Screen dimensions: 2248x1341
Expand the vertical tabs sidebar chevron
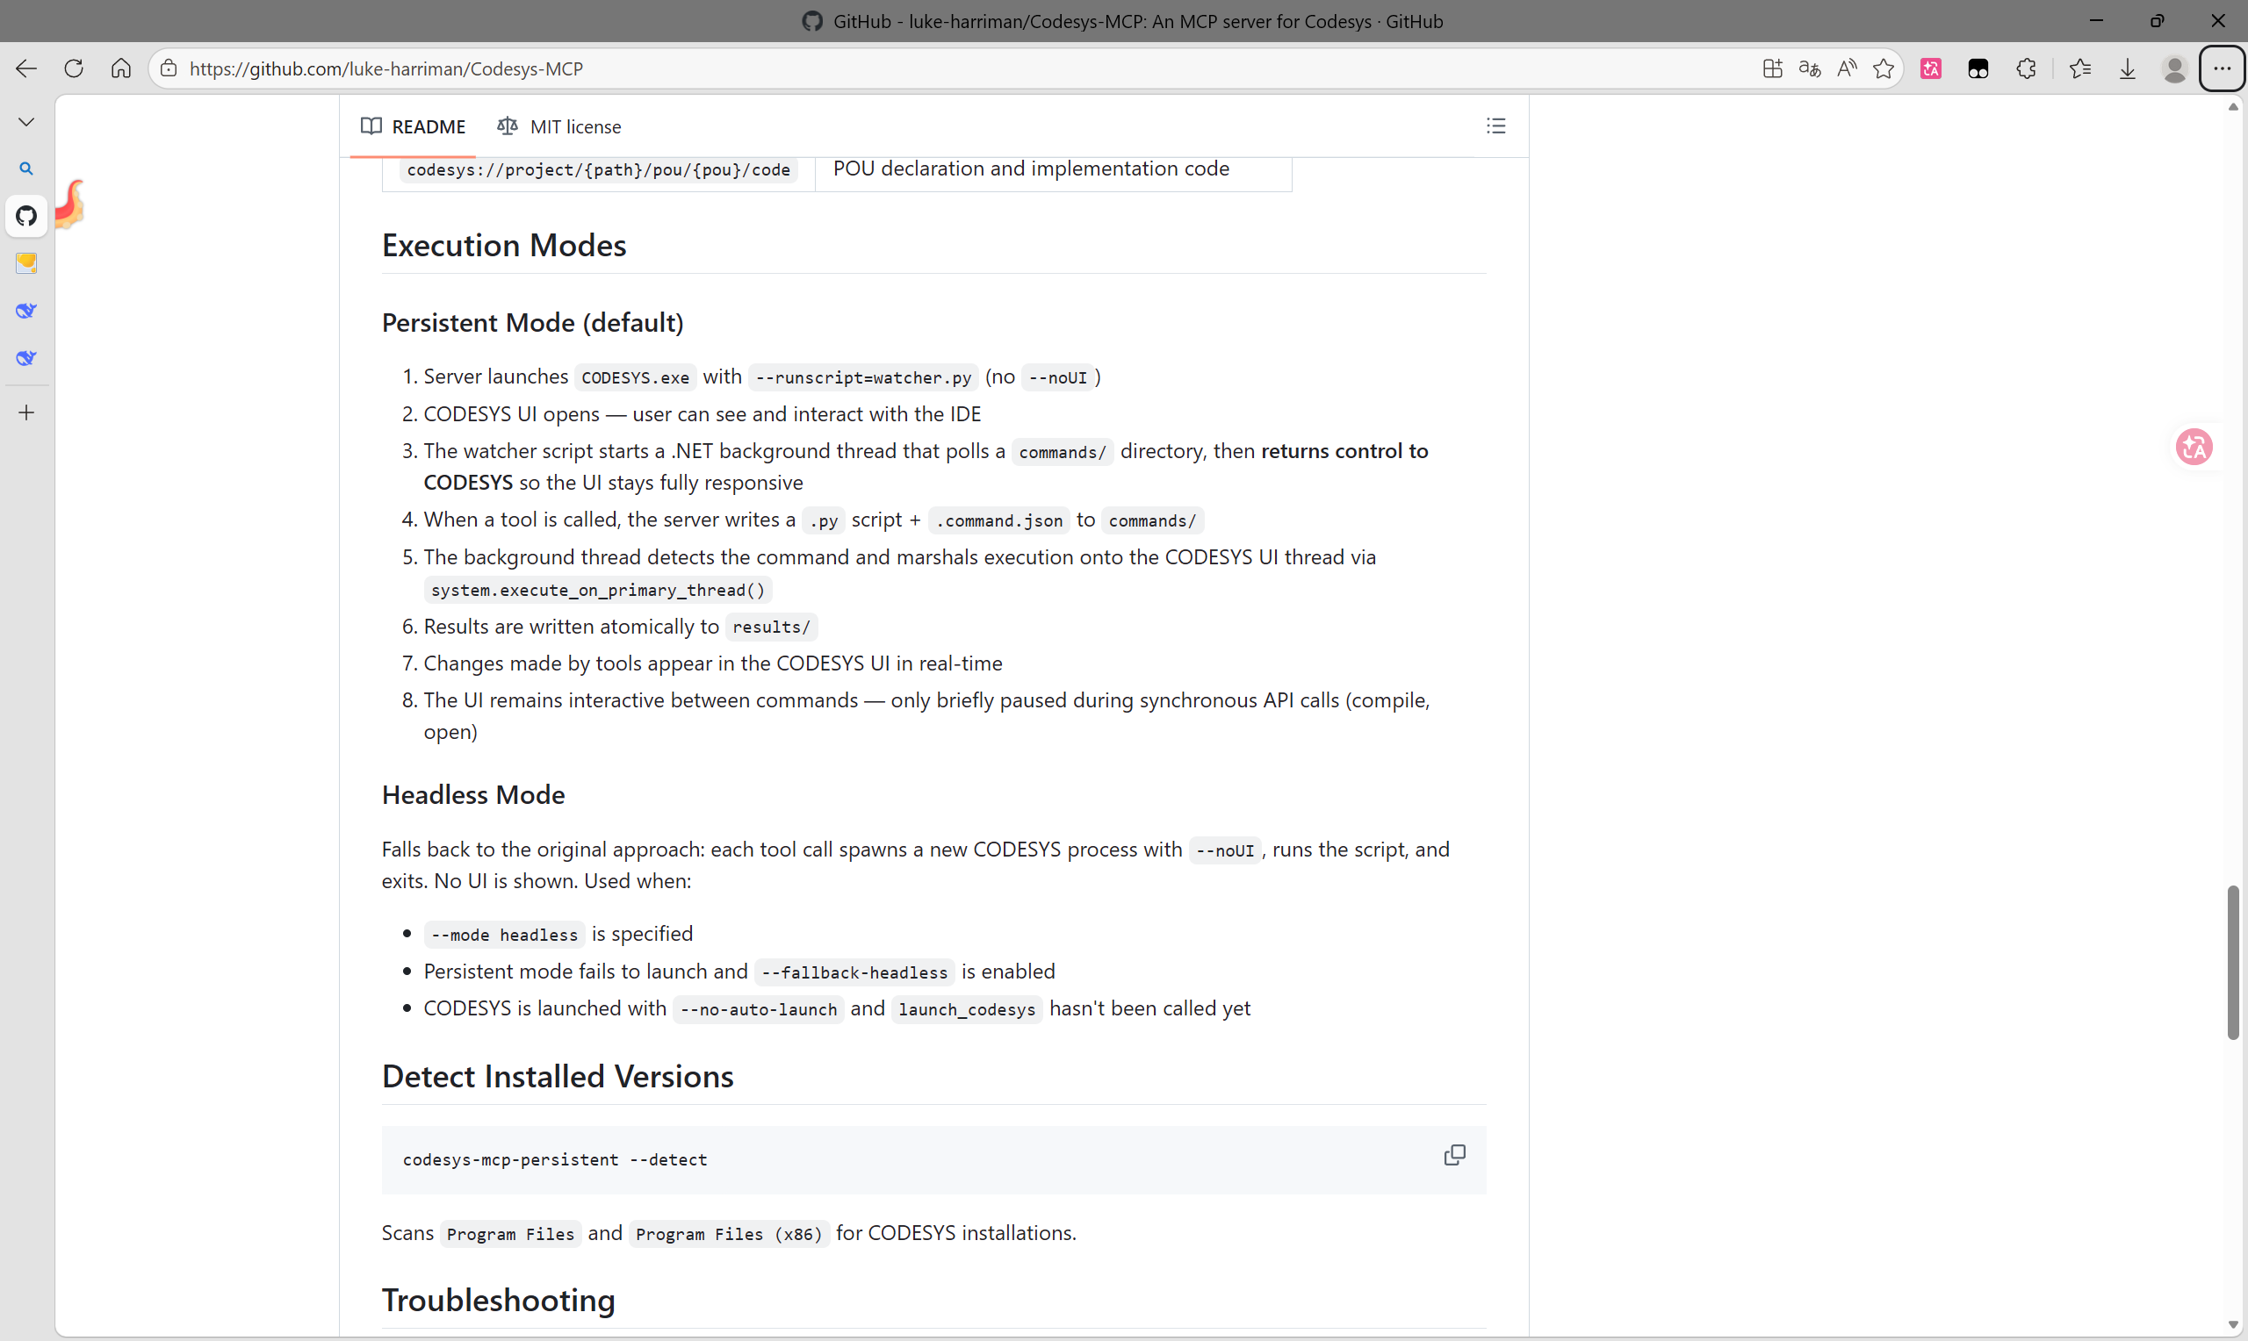click(x=26, y=122)
